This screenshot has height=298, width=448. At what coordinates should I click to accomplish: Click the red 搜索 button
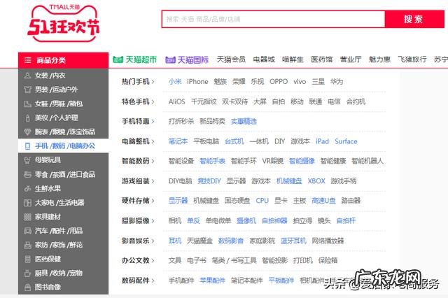pos(414,19)
